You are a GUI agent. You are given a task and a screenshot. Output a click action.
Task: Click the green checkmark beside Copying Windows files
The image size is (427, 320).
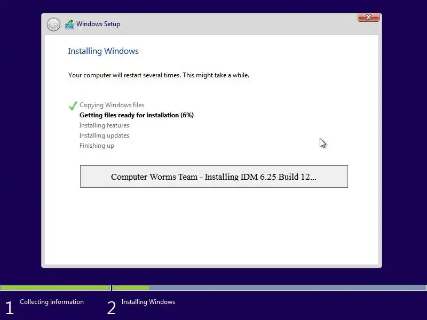(73, 106)
